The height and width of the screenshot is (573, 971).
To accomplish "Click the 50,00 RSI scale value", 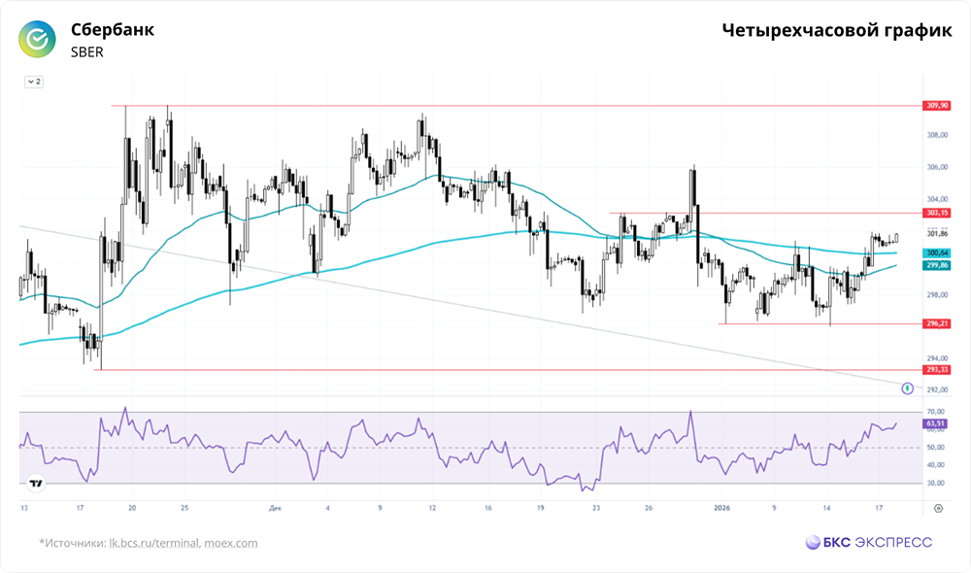I will coord(935,448).
